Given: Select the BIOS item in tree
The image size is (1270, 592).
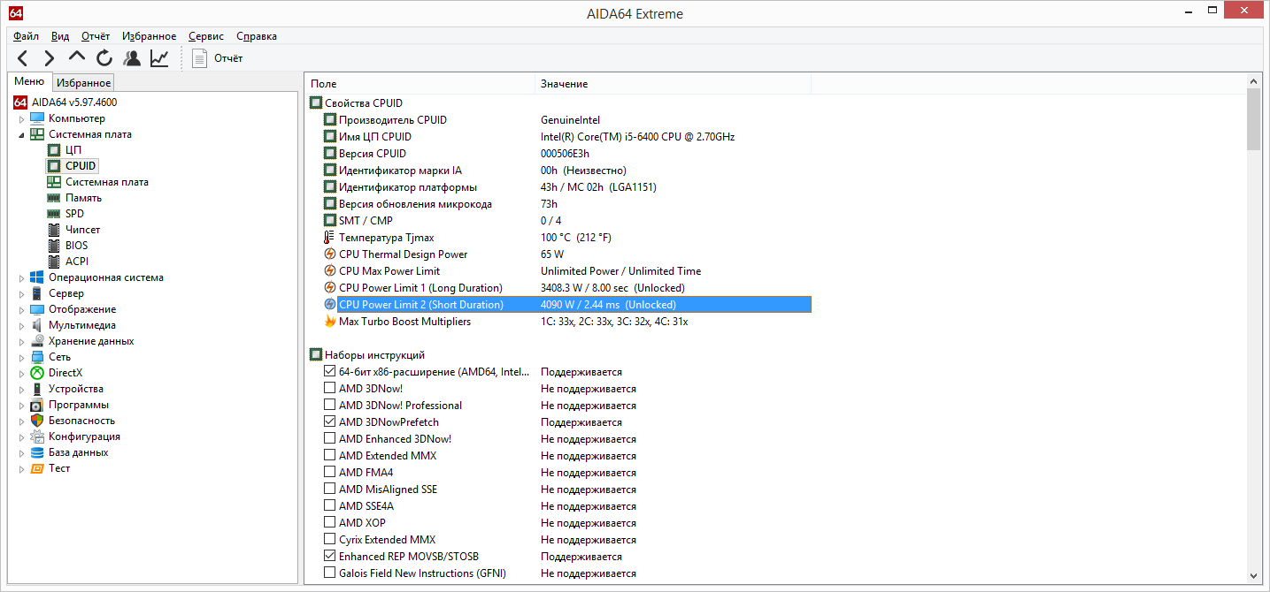Looking at the screenshot, I should click(76, 246).
